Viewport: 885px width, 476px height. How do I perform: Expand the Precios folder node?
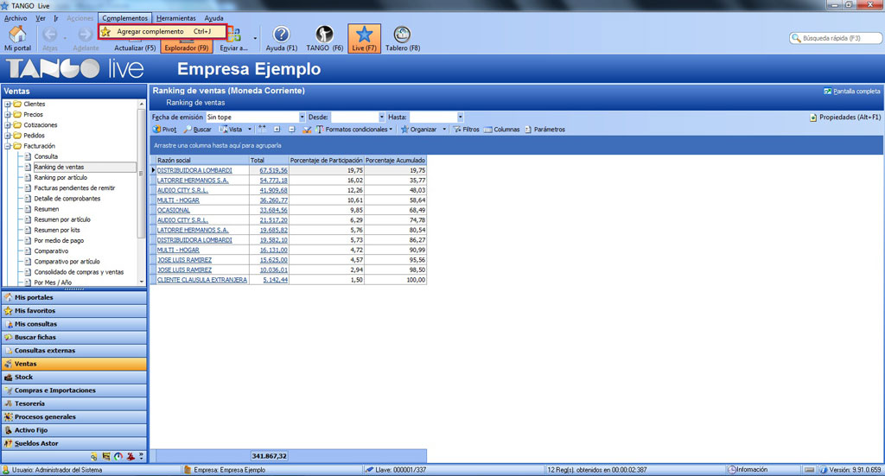(8, 115)
